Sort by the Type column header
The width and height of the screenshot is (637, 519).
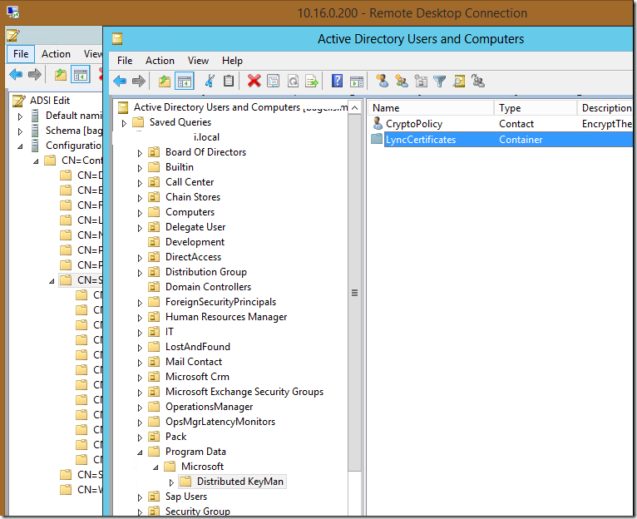(510, 108)
